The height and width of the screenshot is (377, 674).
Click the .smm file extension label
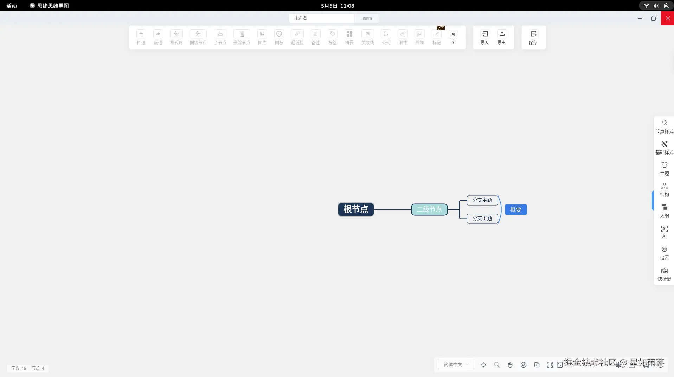pyautogui.click(x=366, y=18)
